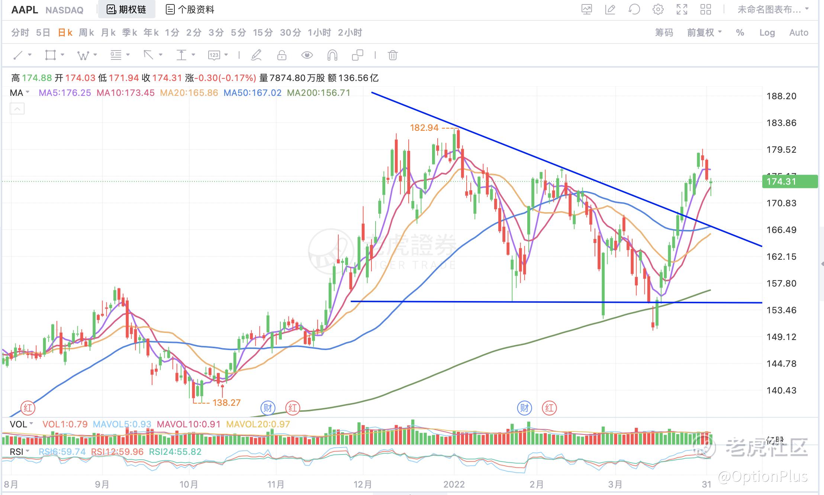Viewport: 824px width, 495px height.
Task: Click the chart compare icon in top bar
Action: pyautogui.click(x=587, y=10)
